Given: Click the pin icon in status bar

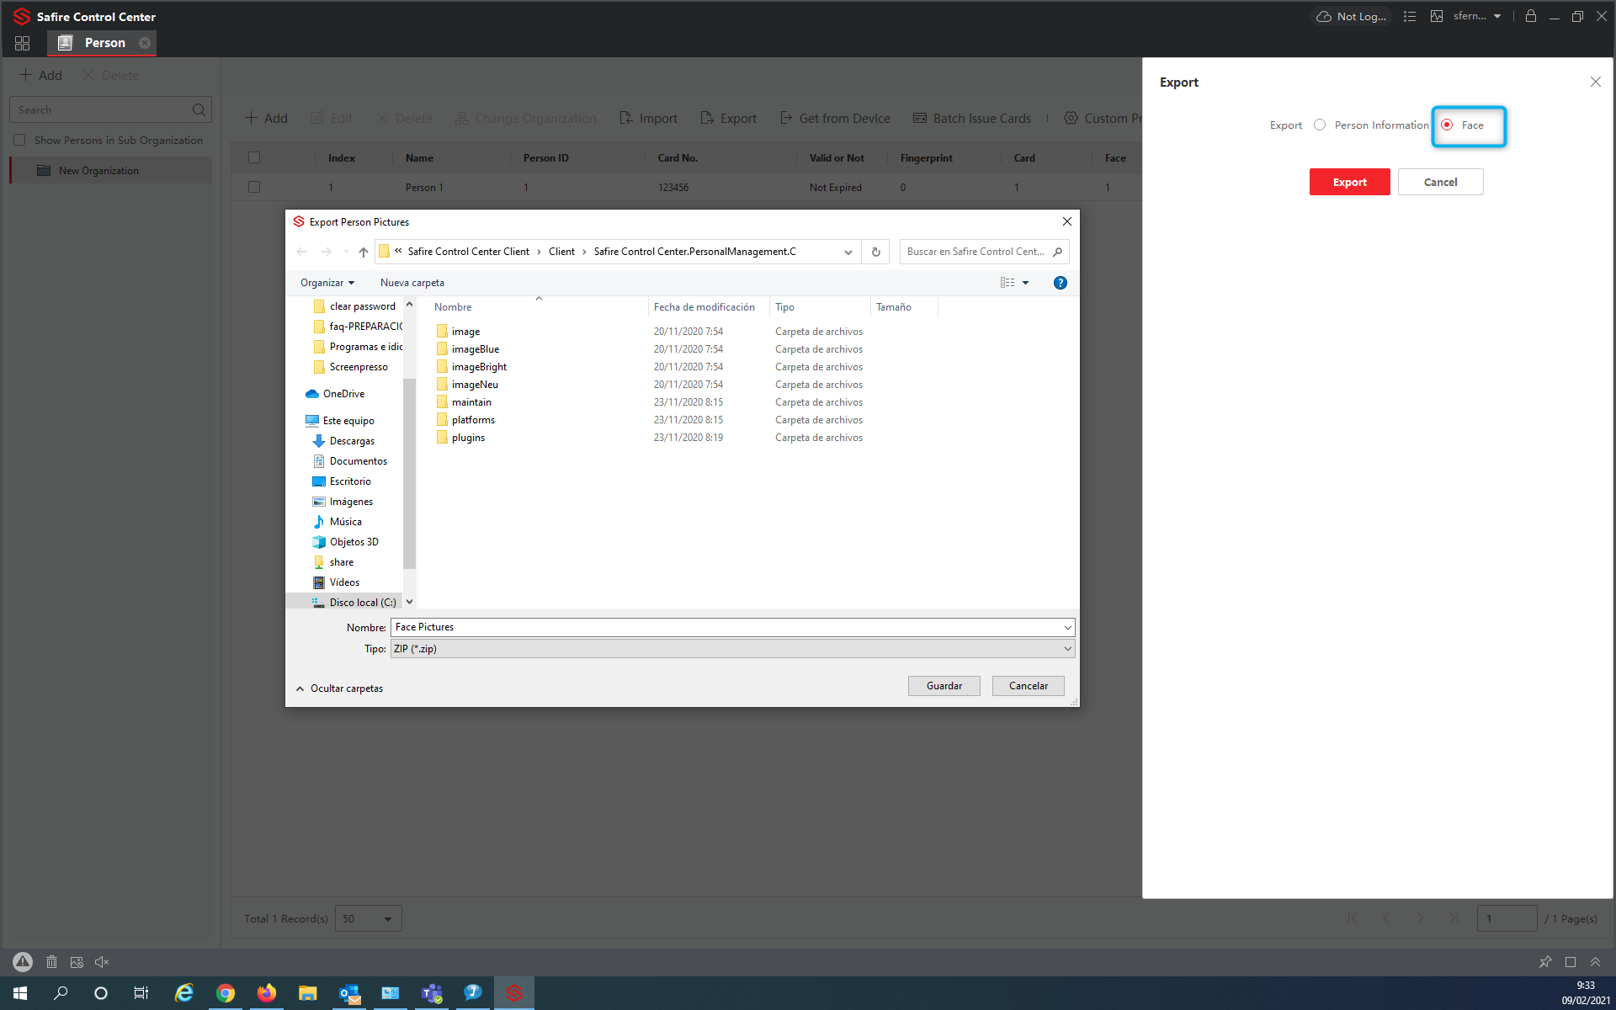Looking at the screenshot, I should pos(1544,962).
